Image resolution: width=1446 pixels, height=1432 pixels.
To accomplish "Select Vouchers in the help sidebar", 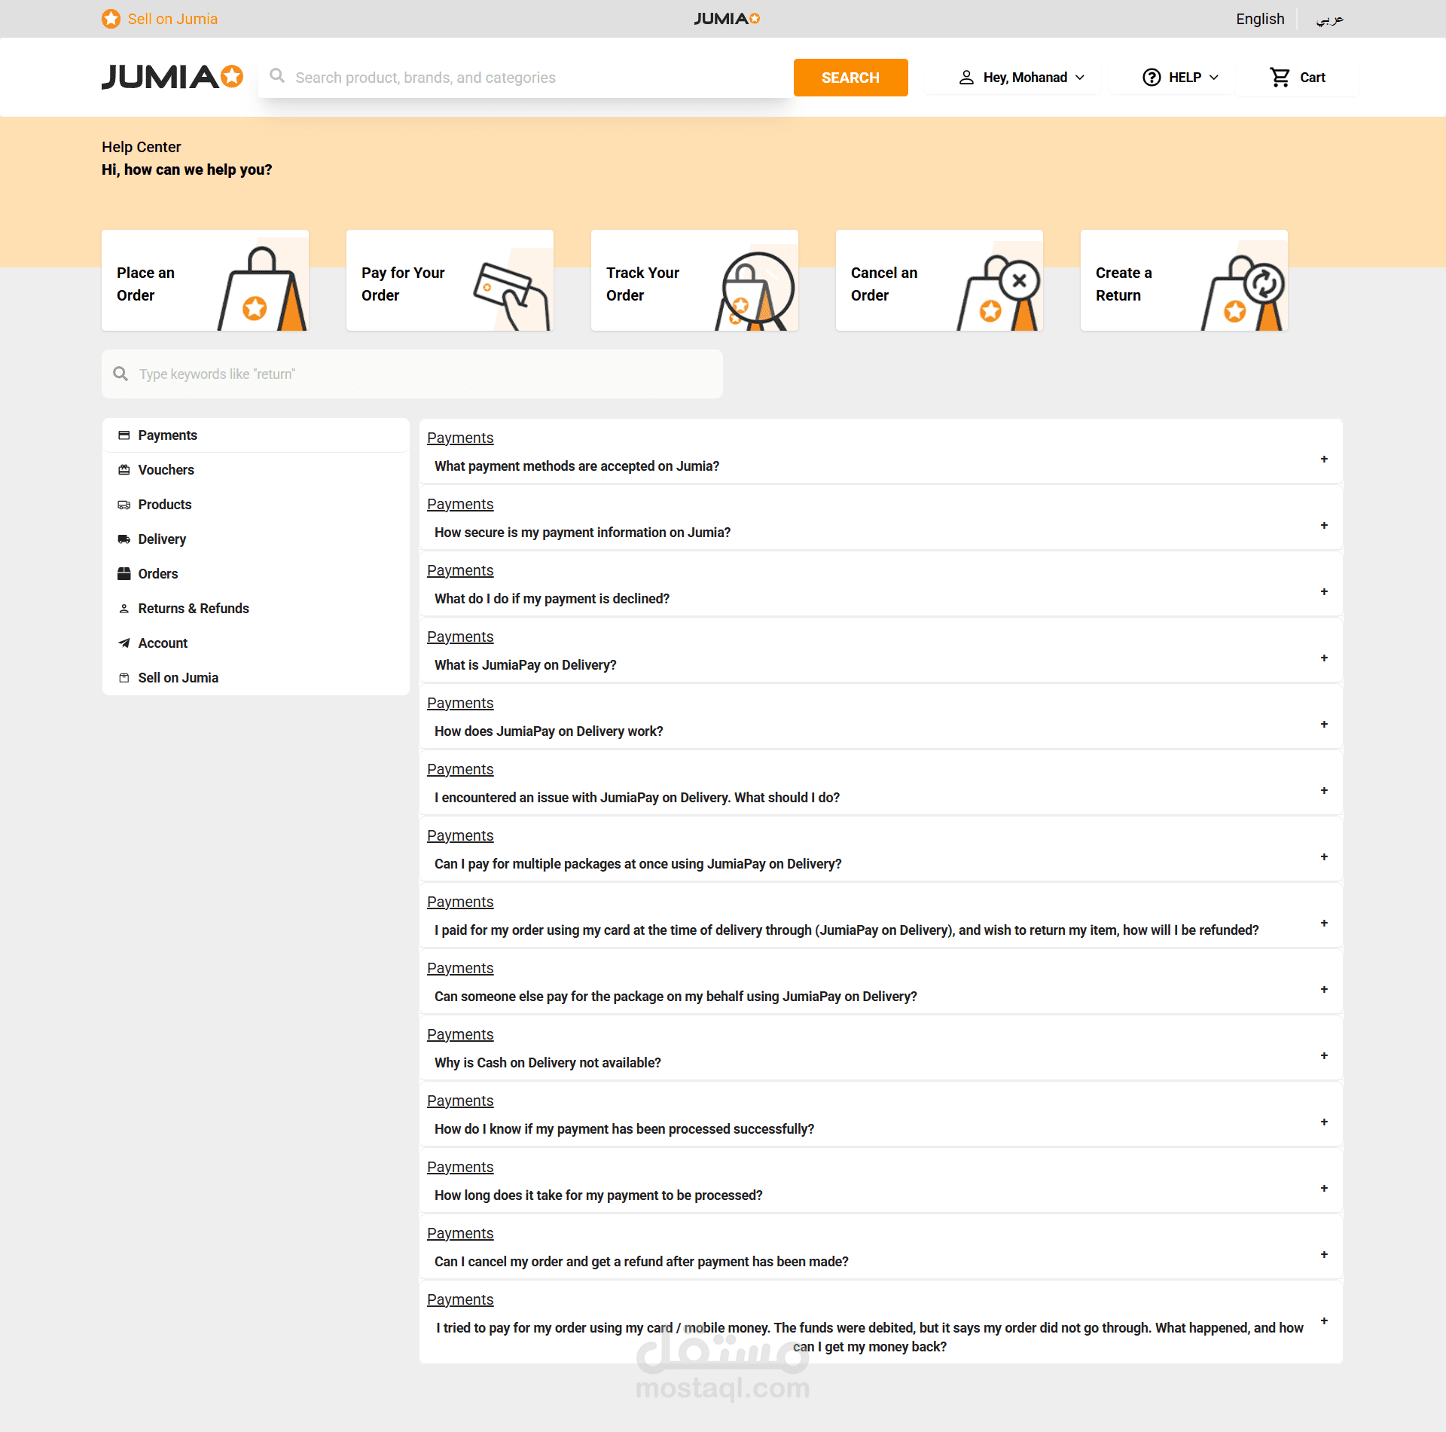I will click(166, 470).
